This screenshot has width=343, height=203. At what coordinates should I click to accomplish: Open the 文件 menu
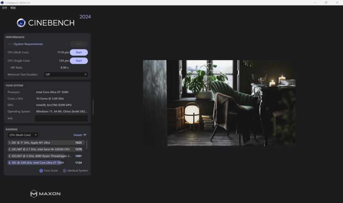click(x=4, y=8)
